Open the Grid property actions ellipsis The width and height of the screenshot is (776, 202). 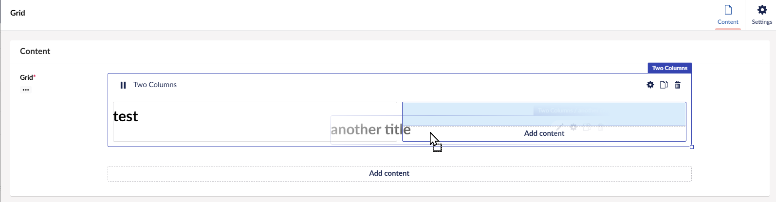point(26,90)
